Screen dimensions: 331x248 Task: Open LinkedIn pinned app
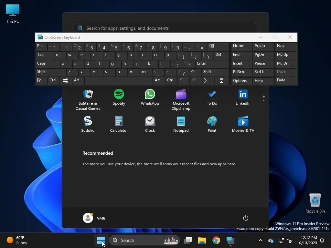243,97
